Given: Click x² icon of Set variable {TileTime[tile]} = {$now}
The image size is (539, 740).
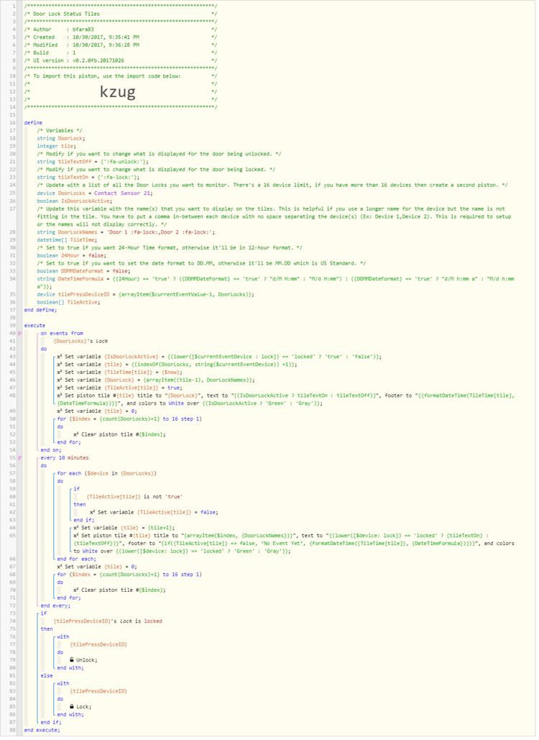Looking at the screenshot, I should click(60, 374).
